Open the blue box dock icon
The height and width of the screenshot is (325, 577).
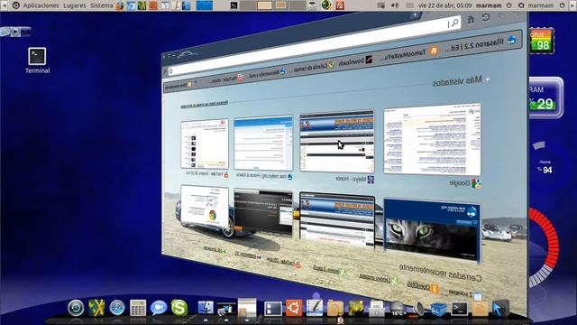point(439,309)
